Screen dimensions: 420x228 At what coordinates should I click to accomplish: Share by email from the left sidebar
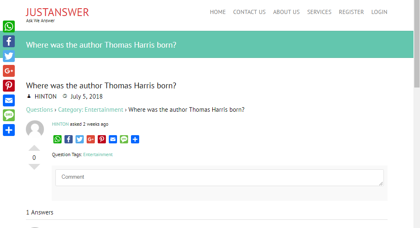click(x=9, y=101)
